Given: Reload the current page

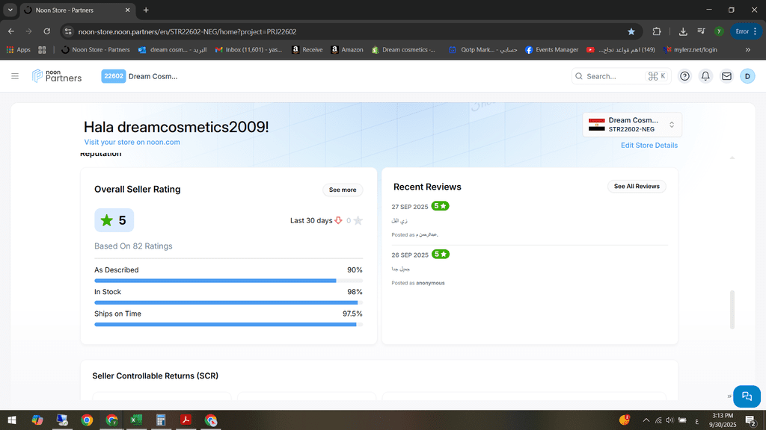Looking at the screenshot, I should pyautogui.click(x=47, y=31).
